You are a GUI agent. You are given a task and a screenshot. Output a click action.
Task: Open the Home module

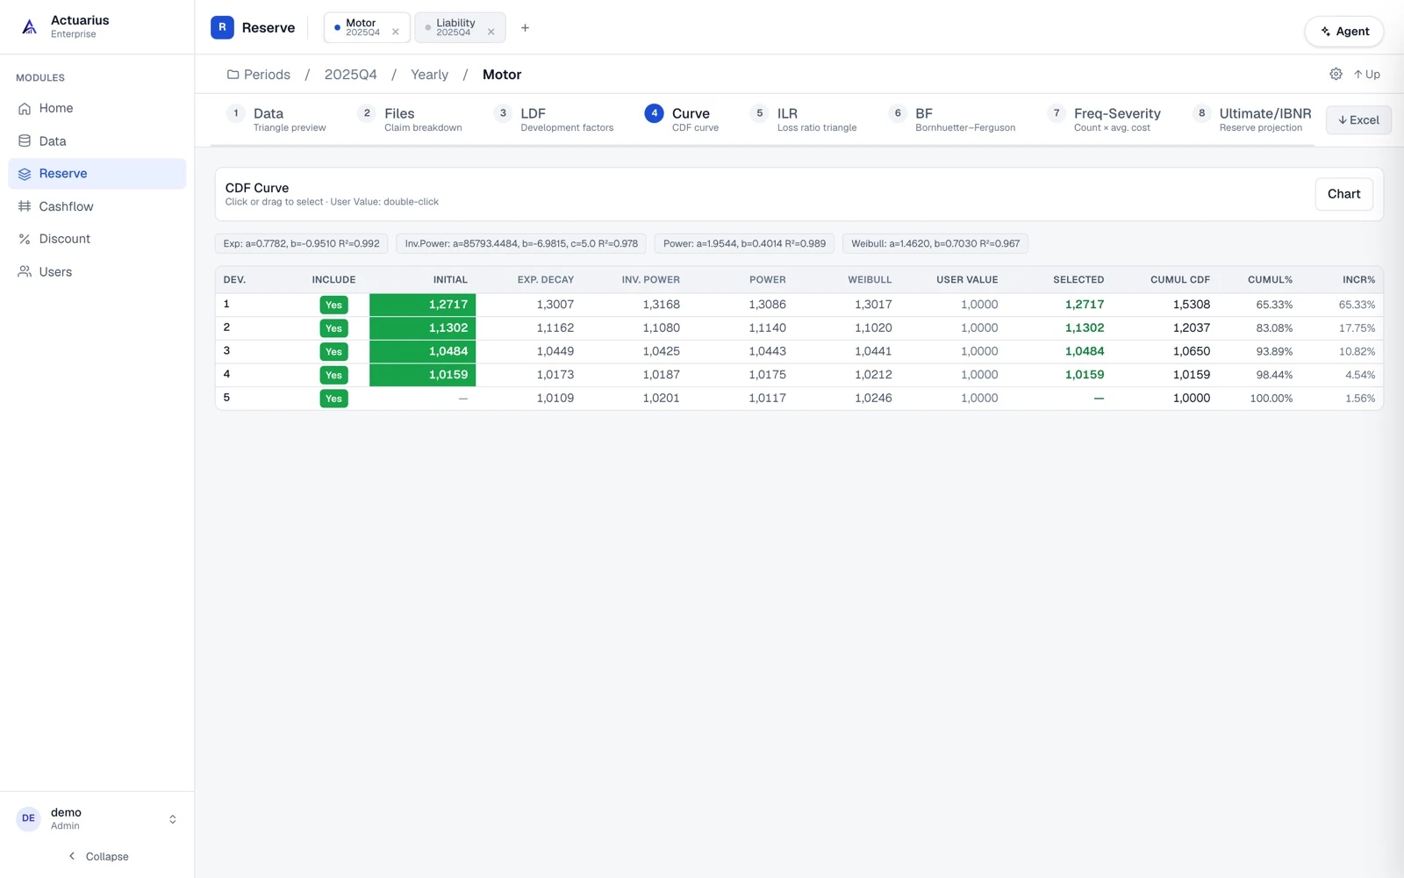pos(97,108)
